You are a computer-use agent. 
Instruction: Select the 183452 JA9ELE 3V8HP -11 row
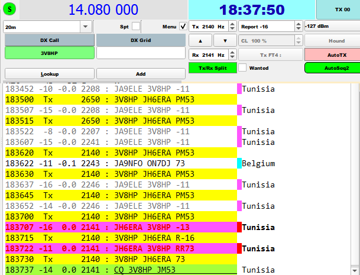point(121,89)
